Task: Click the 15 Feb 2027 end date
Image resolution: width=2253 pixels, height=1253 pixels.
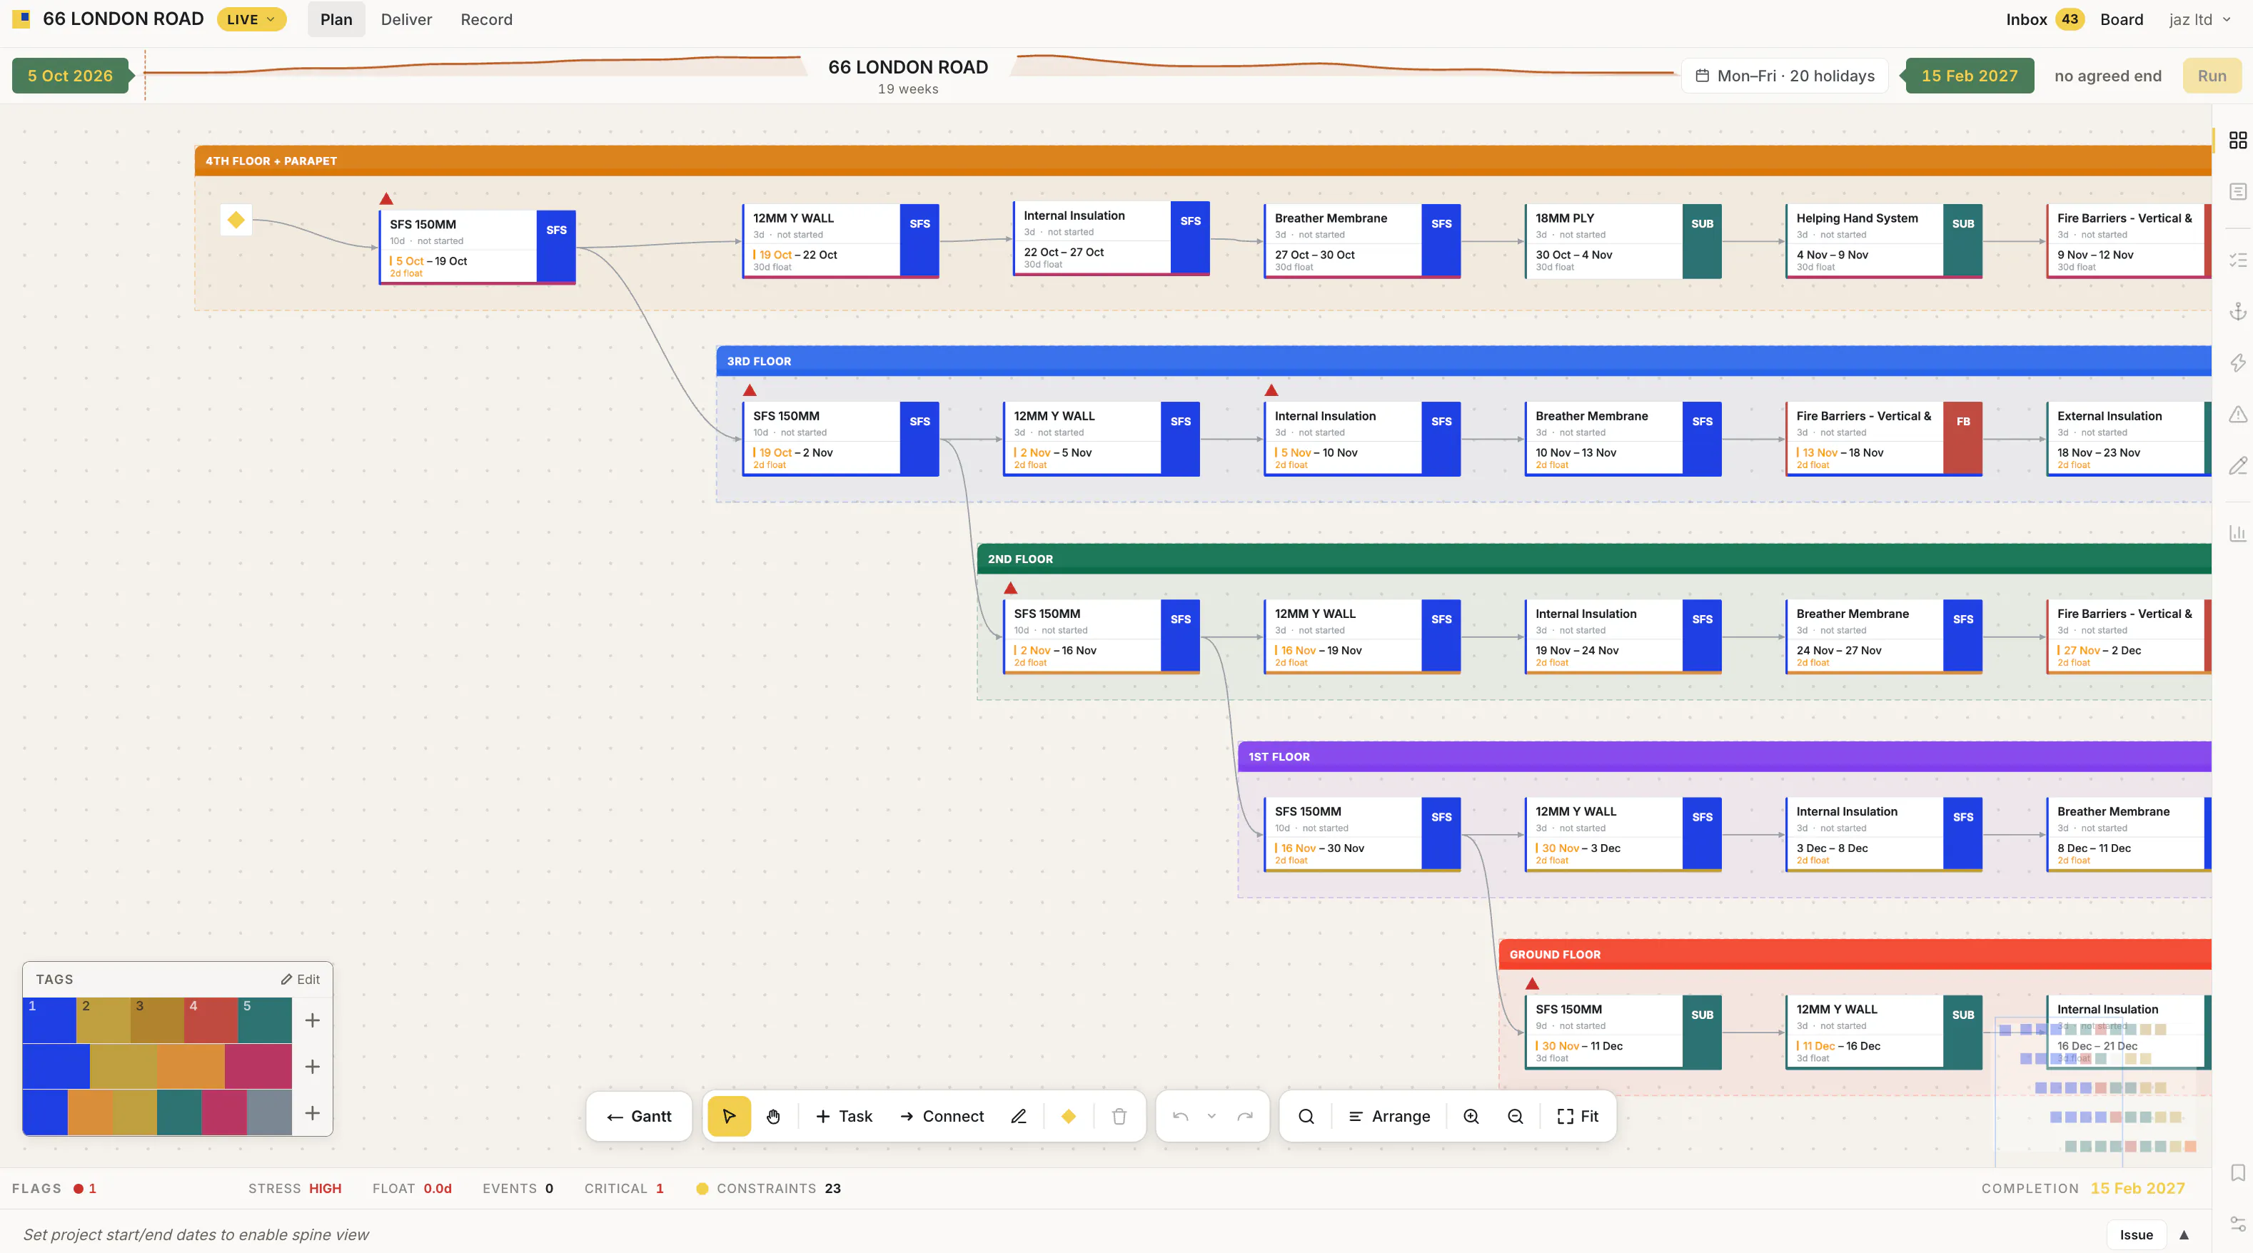Action: point(1969,76)
